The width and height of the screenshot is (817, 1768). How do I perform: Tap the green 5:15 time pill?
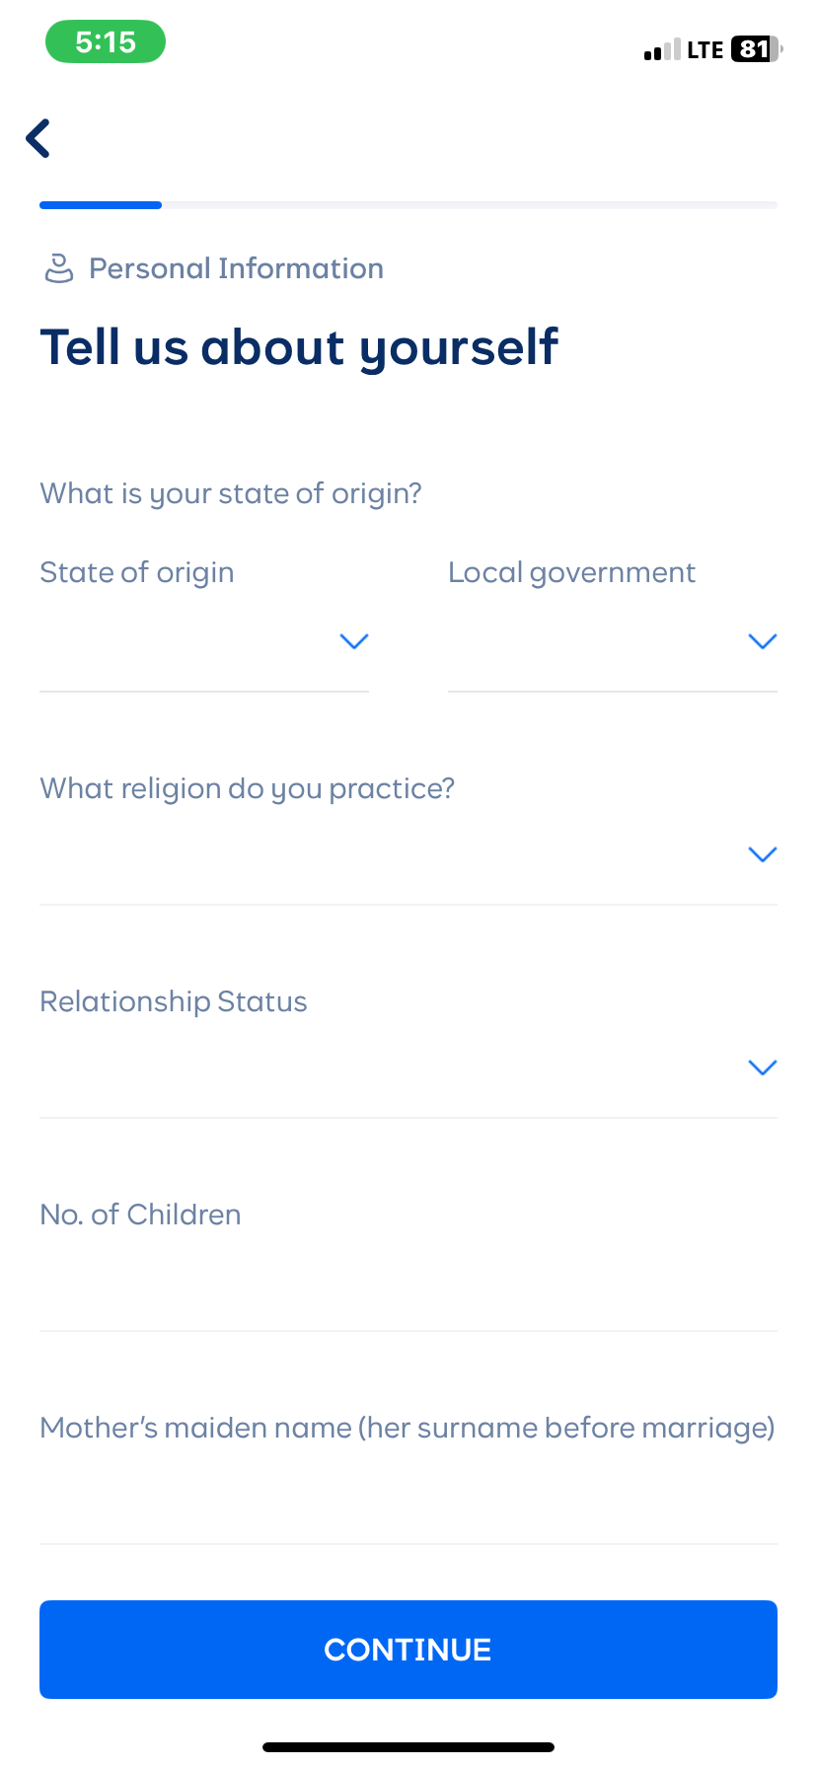(x=106, y=42)
